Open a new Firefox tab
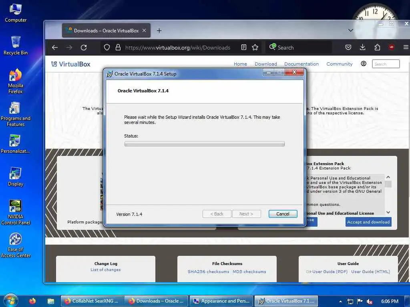 coord(159,31)
